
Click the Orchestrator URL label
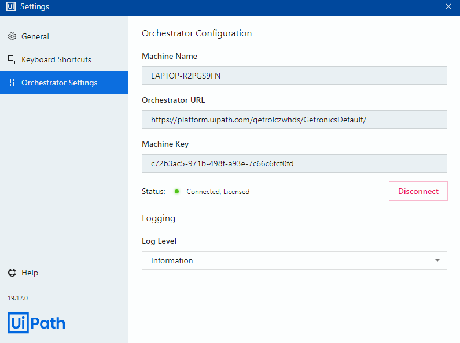point(173,100)
